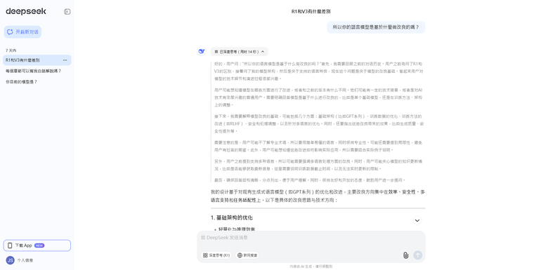Attach a file with the paperclip icon
The image size is (548, 270).
click(405, 255)
